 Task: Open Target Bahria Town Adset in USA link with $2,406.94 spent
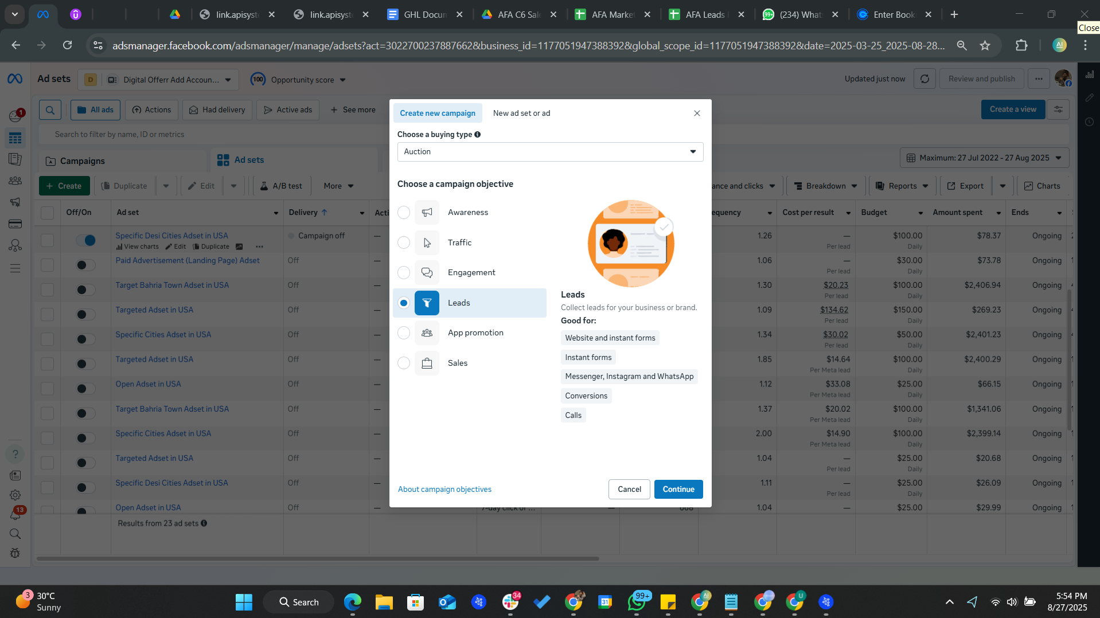pos(172,285)
